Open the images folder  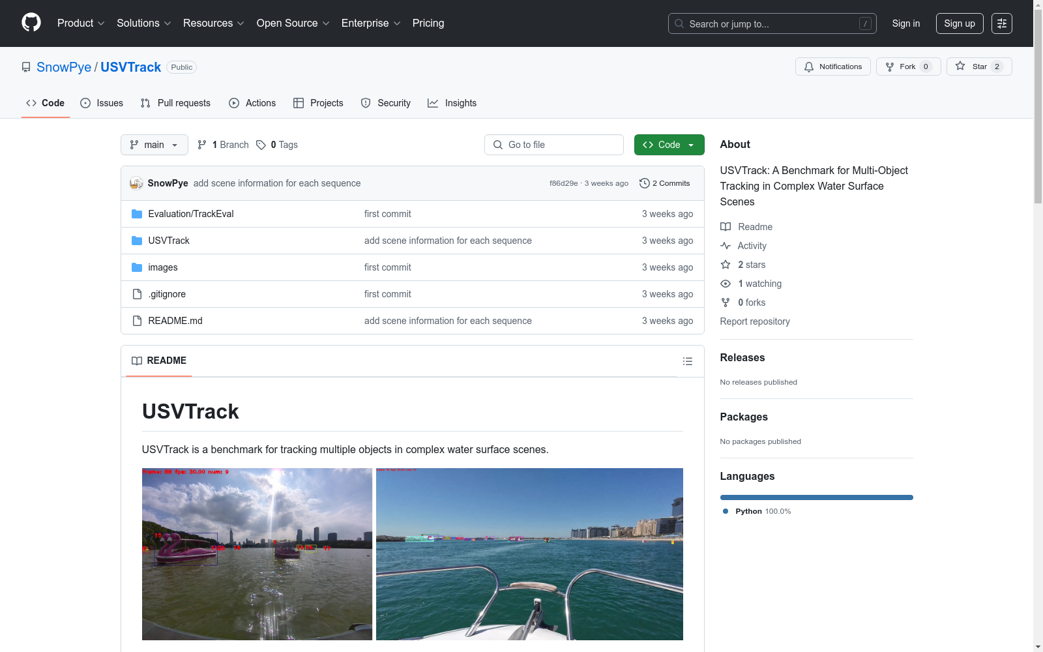[x=163, y=267]
